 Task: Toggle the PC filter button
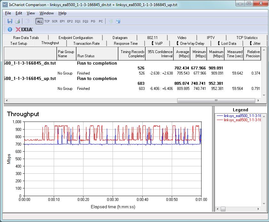tap(101, 21)
